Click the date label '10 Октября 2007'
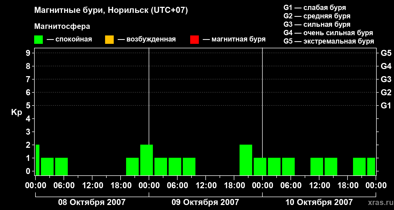Image resolution: width=394 pixels, height=210 pixels. coord(319,202)
